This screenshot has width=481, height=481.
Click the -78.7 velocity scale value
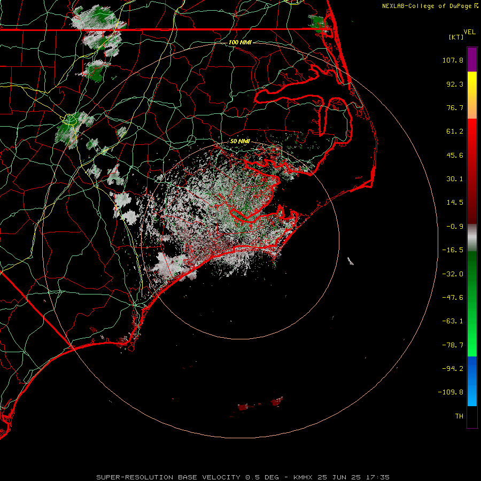click(453, 345)
